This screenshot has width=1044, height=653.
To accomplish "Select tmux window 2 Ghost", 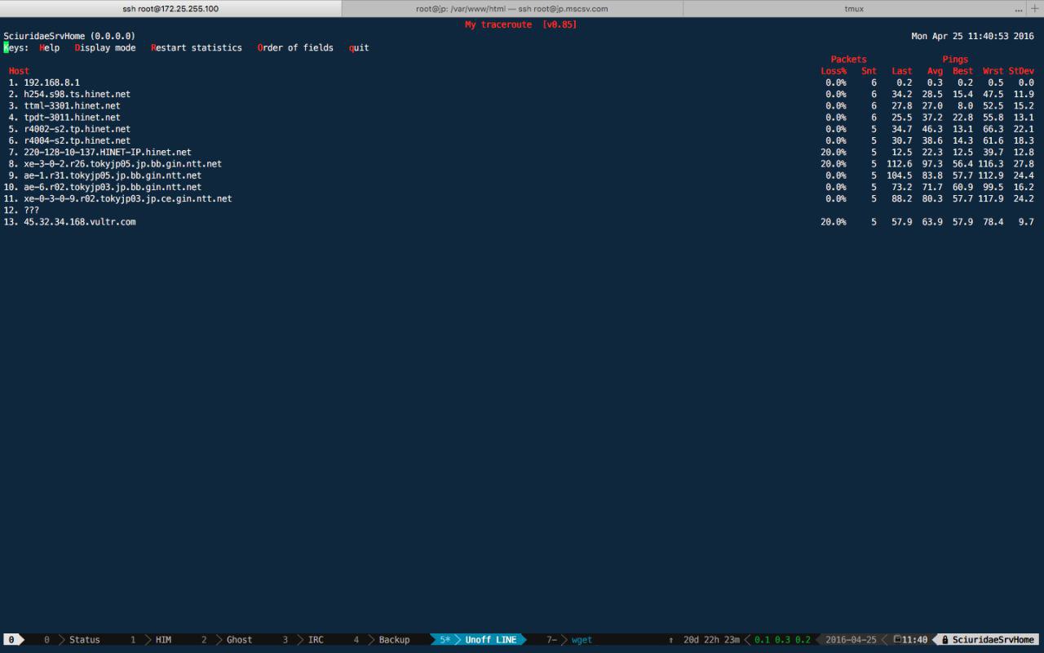I will (x=227, y=640).
